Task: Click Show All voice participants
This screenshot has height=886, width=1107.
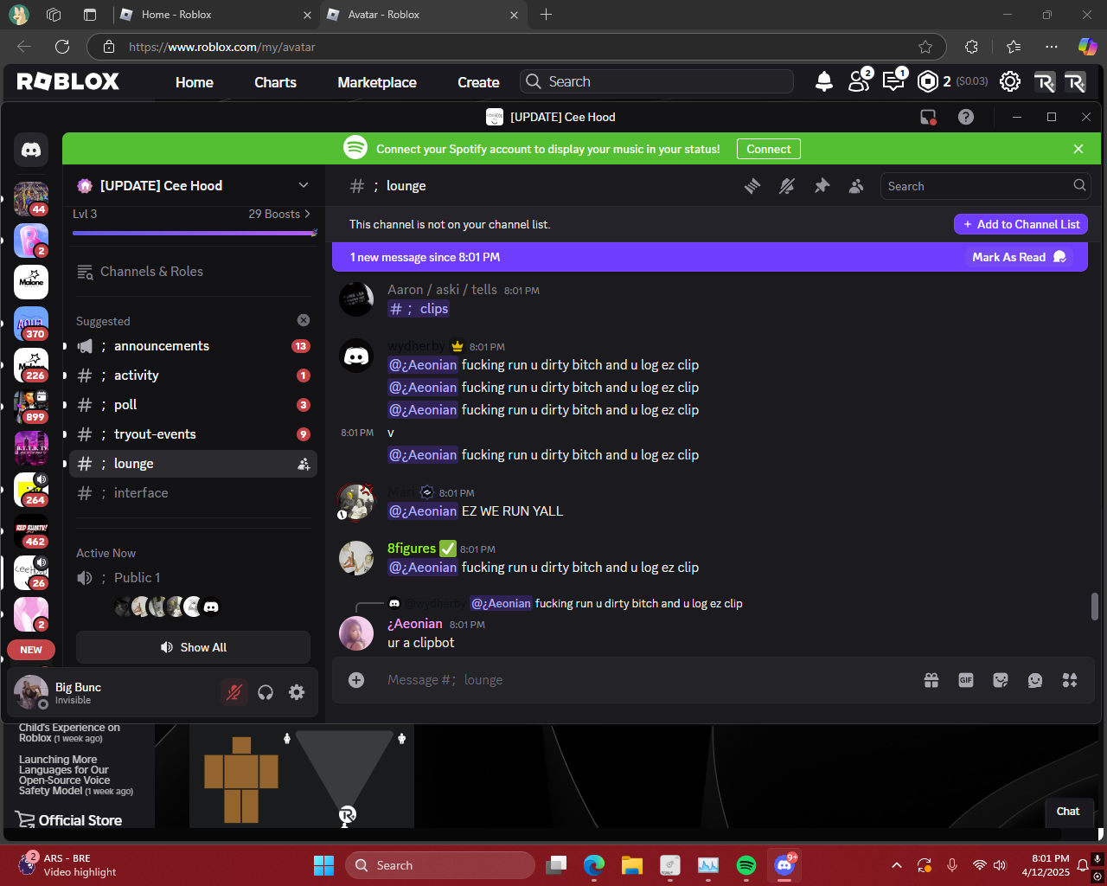Action: pyautogui.click(x=193, y=647)
